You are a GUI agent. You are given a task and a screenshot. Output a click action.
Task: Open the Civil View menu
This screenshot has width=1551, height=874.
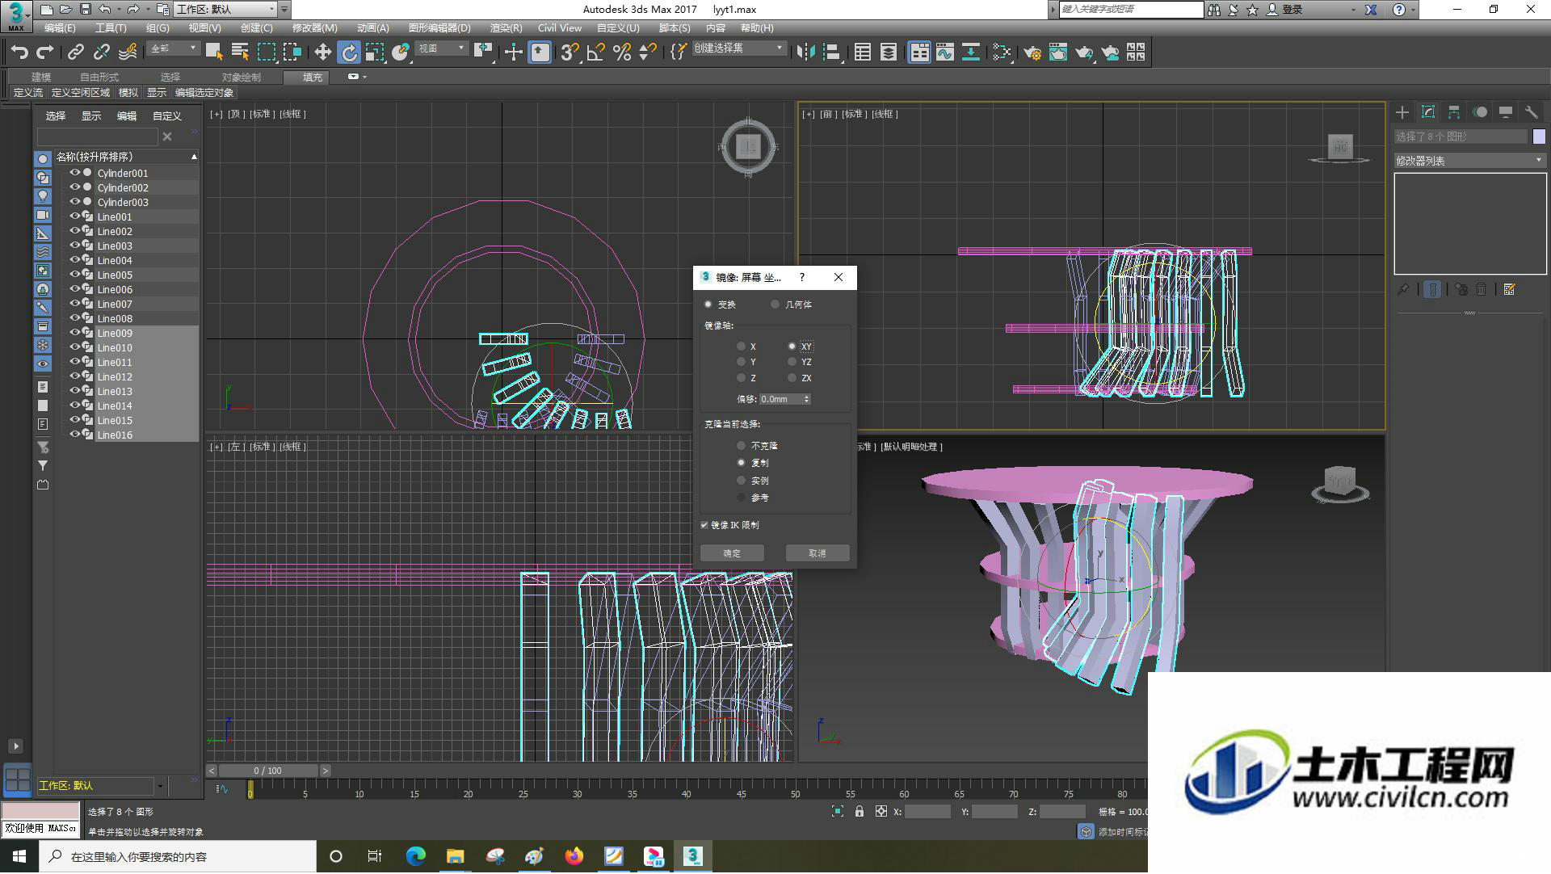[559, 28]
